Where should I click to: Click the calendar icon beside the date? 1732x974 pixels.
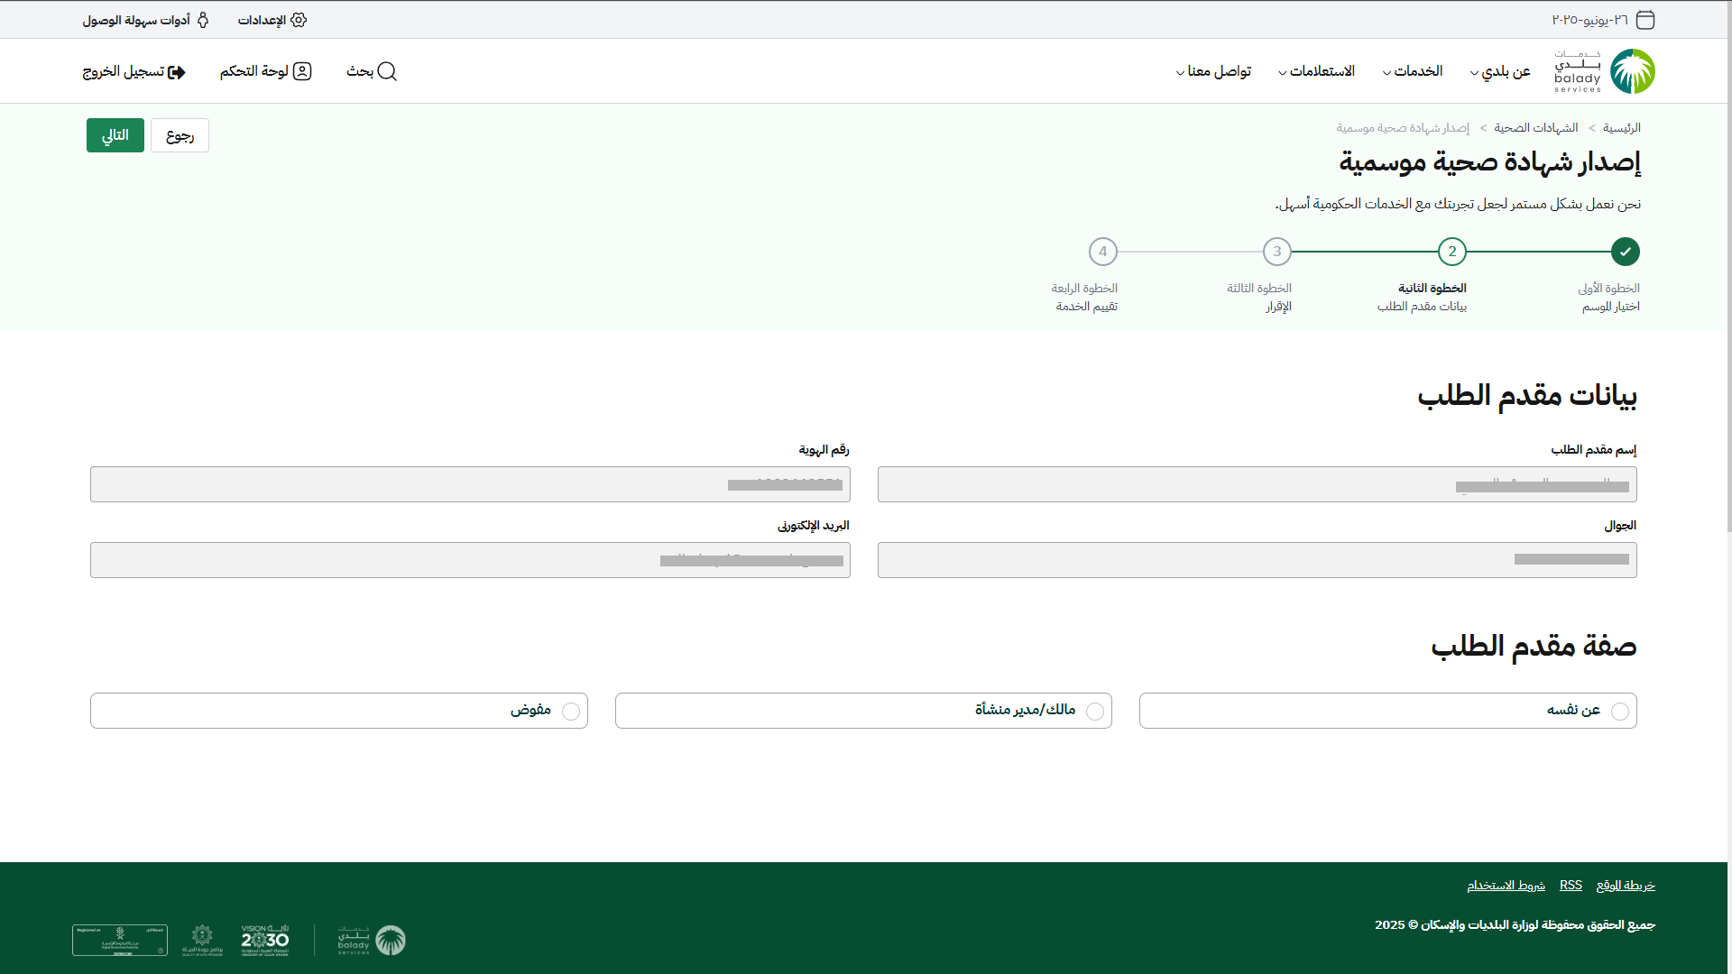tap(1645, 20)
